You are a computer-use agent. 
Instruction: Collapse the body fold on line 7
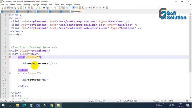tap(10, 34)
